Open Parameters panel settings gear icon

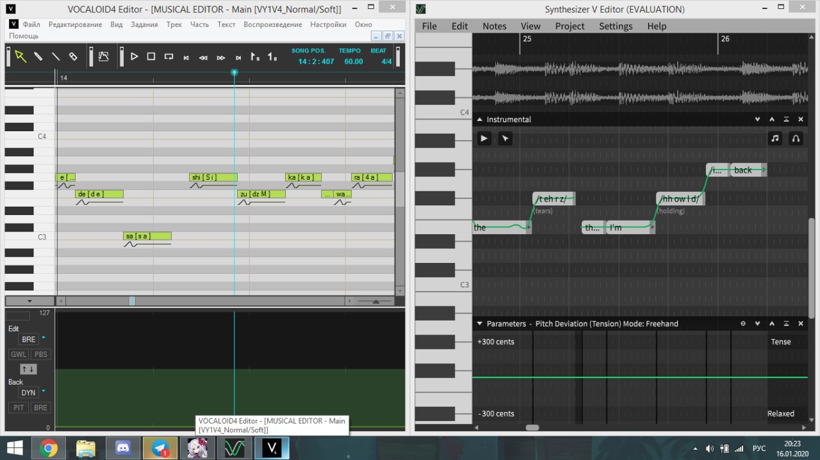click(x=743, y=324)
